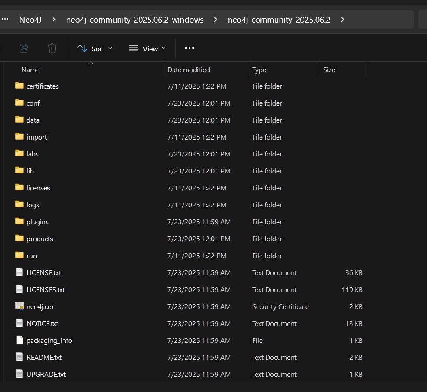Click the "36 KB" size of LICENSE.txt
Viewport: 427px width, 392px height.
coord(354,273)
